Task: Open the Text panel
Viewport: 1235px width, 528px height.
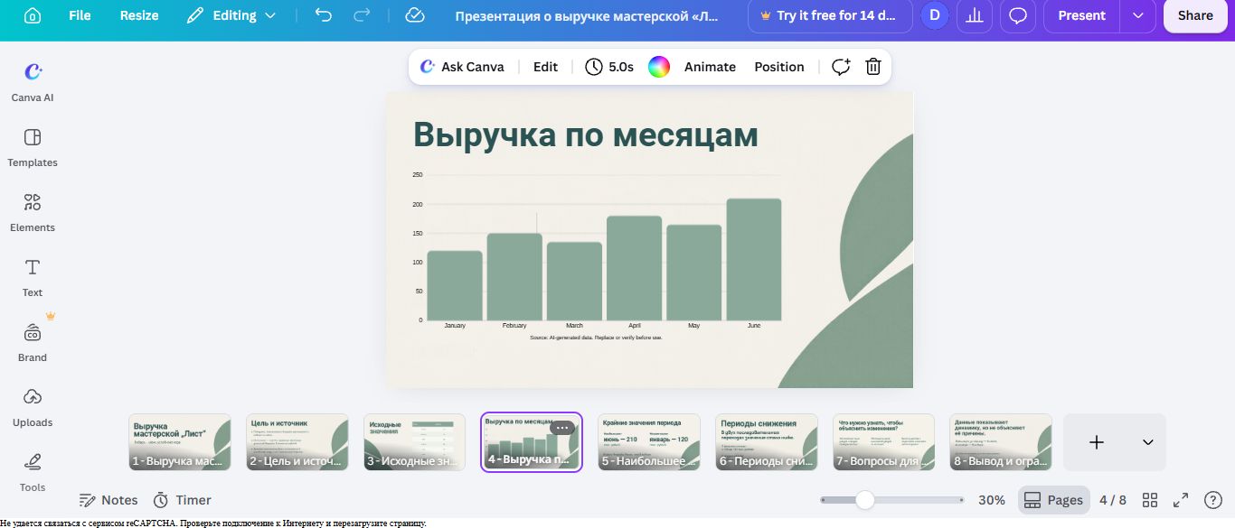Action: coord(33,277)
